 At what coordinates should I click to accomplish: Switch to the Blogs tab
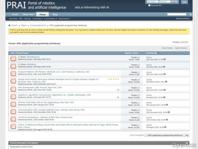coord(55,15)
